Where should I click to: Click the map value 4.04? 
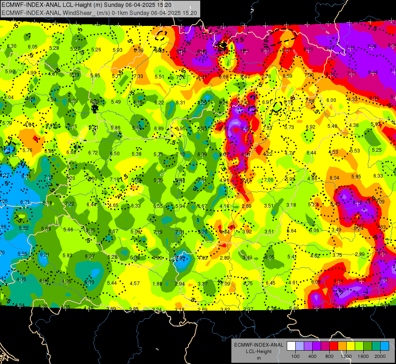9,97
